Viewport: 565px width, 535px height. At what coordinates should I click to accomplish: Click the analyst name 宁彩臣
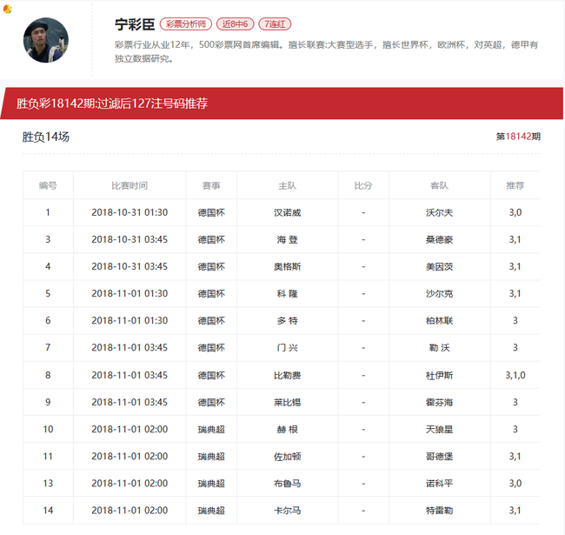[x=135, y=24]
